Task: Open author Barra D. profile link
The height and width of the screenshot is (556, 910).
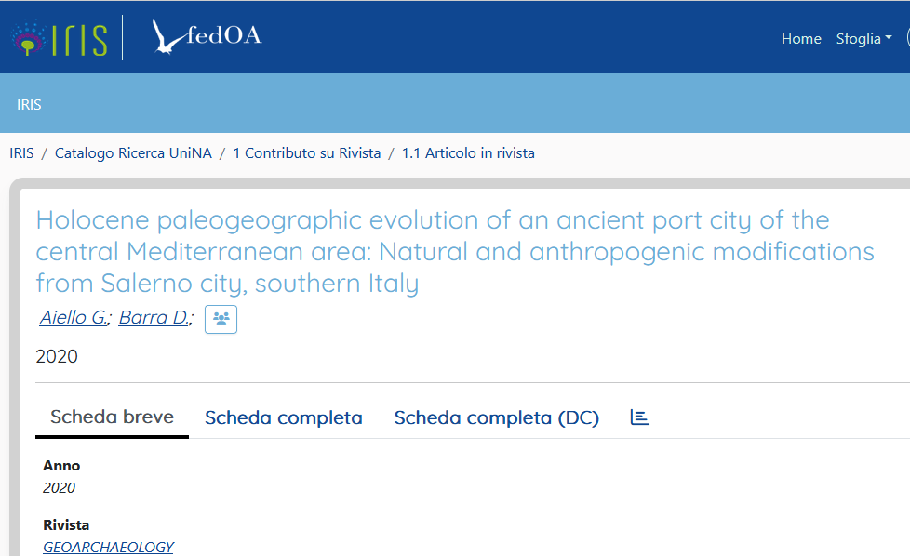Action: (154, 318)
